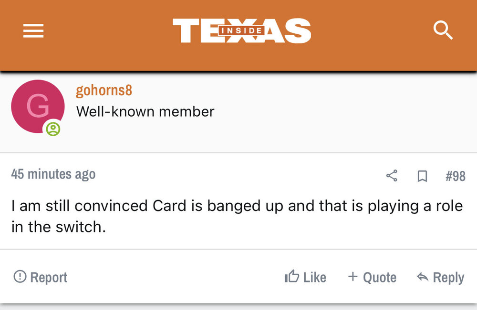Screen dimensions: 477x310
Task: Open the gohorns8 username profile link
Action: click(x=104, y=90)
